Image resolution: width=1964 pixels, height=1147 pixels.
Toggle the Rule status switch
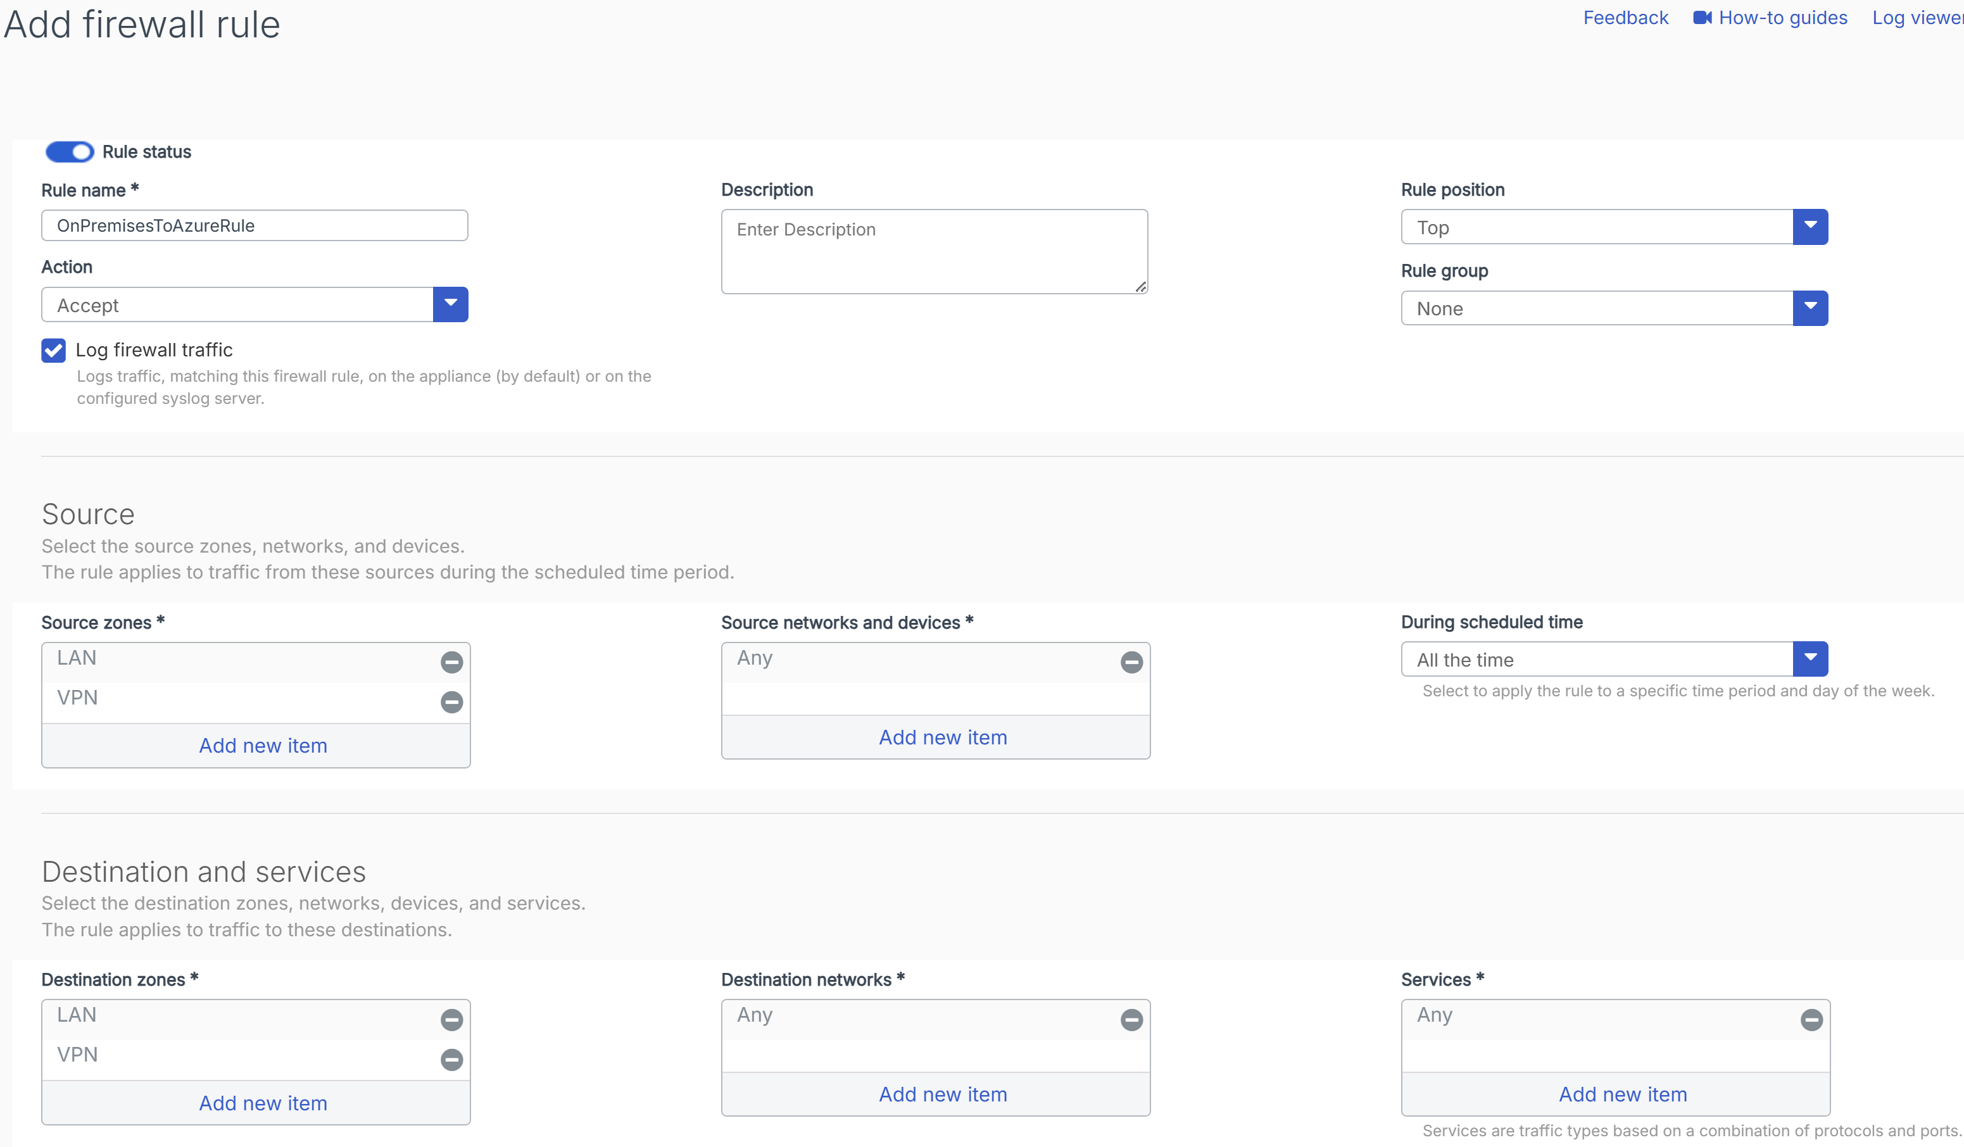(x=70, y=151)
